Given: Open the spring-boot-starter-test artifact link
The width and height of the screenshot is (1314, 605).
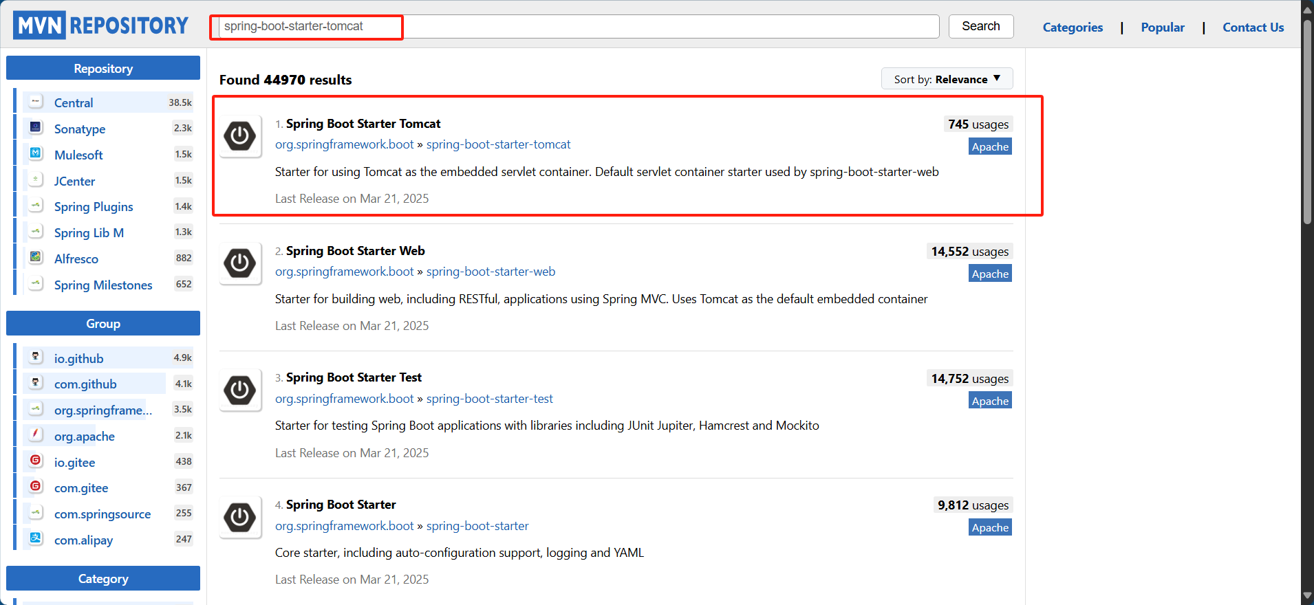Looking at the screenshot, I should (x=489, y=399).
